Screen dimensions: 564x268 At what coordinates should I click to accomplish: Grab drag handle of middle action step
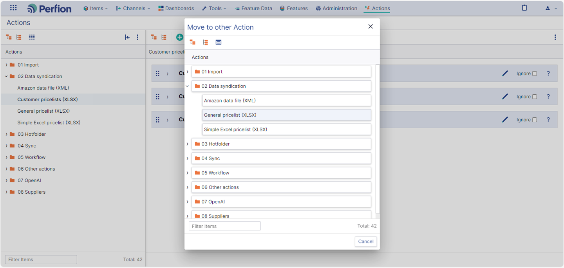click(158, 97)
